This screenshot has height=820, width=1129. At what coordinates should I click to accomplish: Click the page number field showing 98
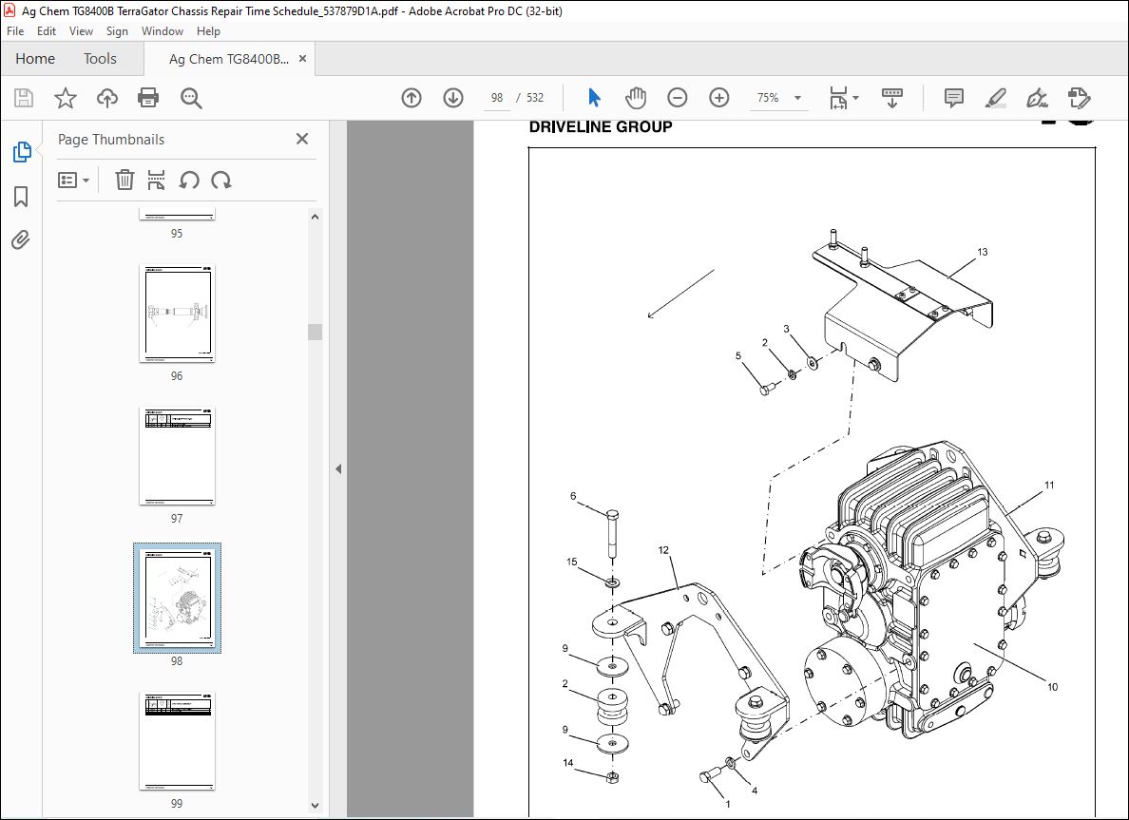(x=497, y=98)
